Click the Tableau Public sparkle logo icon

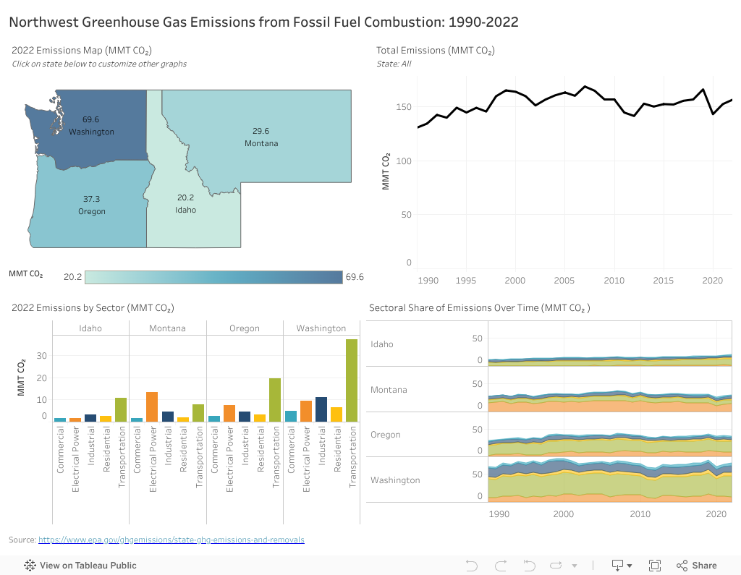29,565
